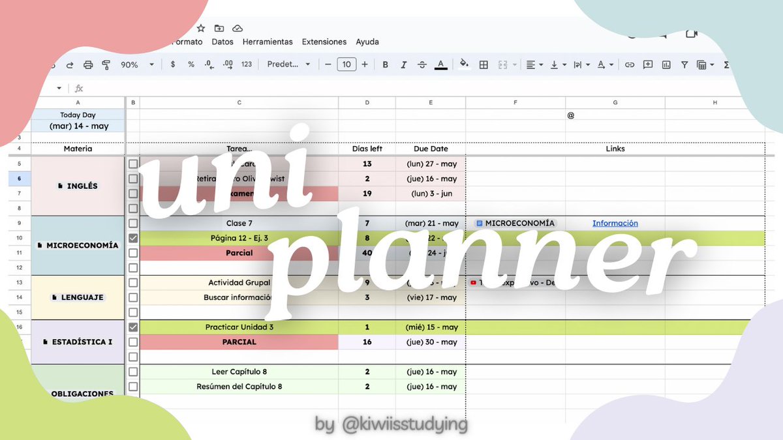783x440 pixels.
Task: Toggle bold formatting
Action: [385, 65]
